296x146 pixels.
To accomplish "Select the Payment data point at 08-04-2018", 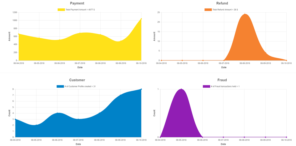I will (x=19, y=34).
